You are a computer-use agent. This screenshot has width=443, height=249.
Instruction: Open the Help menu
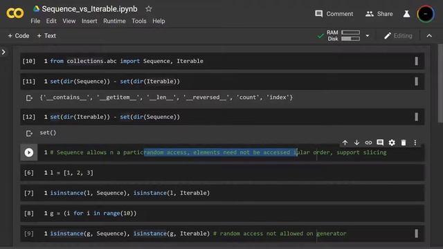point(159,21)
